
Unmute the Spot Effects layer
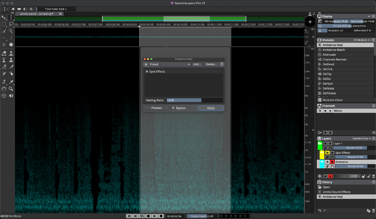coord(327,152)
